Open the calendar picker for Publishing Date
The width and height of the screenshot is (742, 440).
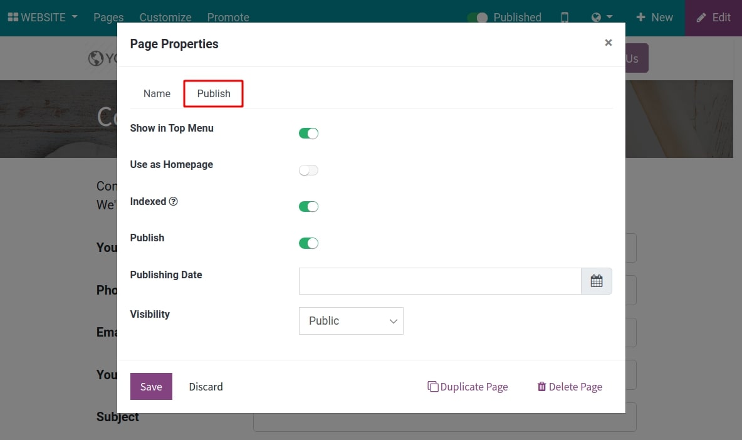pos(596,281)
